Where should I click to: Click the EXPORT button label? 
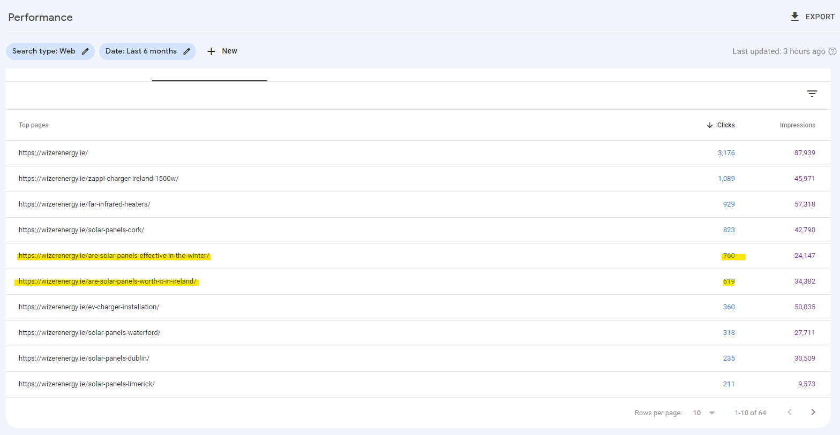(x=820, y=17)
